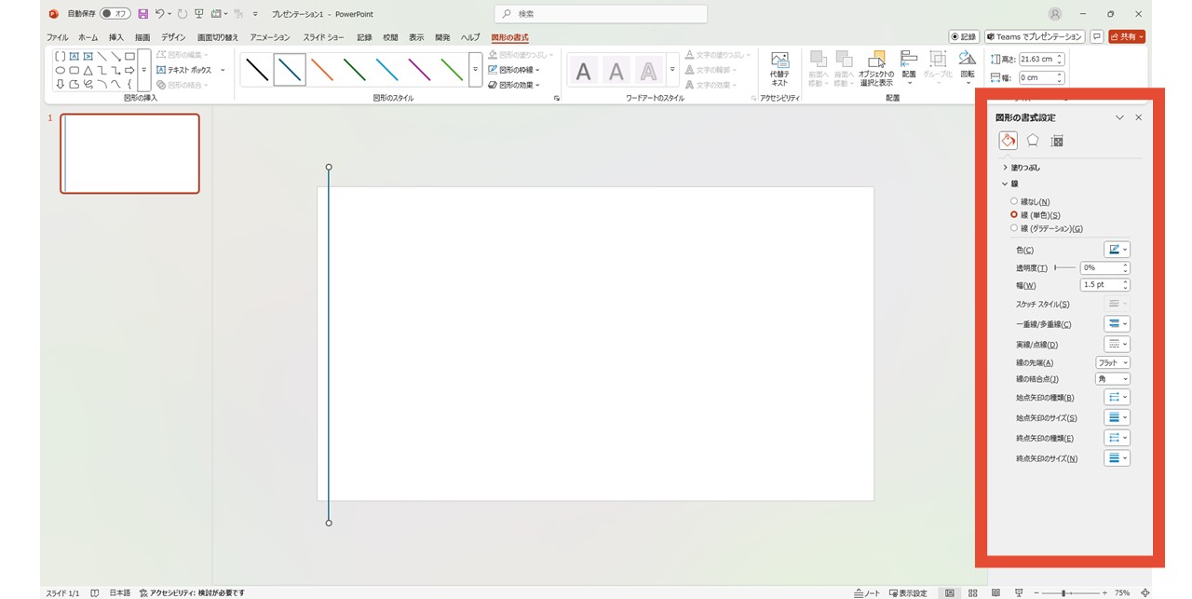Expand the 塗りつぶし section

[1022, 168]
